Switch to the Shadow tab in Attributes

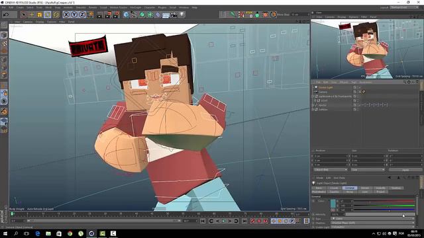click(396, 188)
